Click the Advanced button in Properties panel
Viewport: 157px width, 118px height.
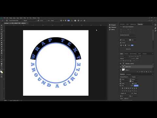[x=128, y=49]
